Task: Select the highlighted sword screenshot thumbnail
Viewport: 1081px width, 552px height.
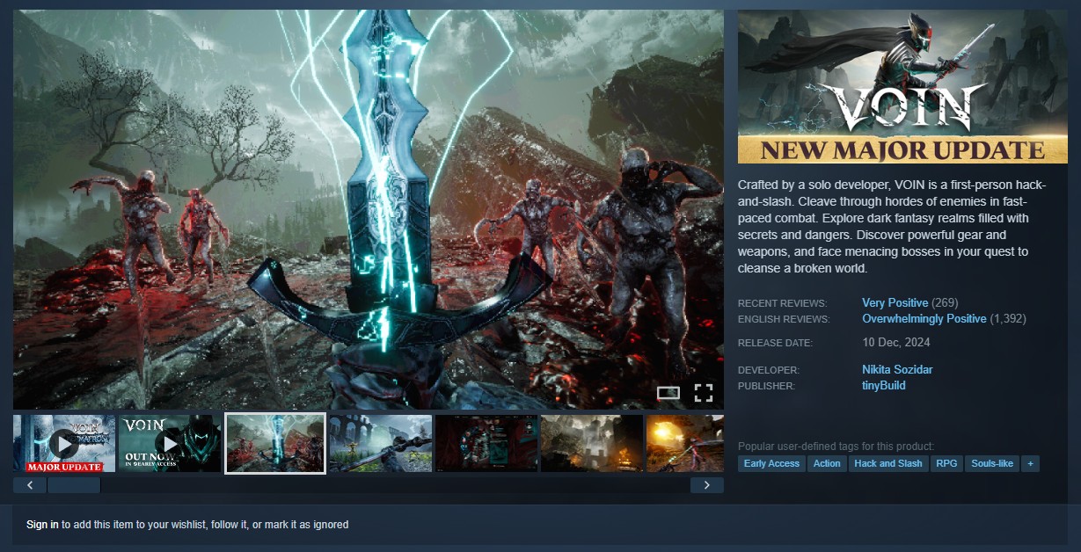Action: tap(275, 444)
